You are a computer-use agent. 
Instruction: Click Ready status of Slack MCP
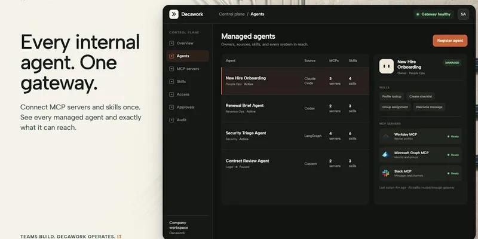click(x=453, y=173)
